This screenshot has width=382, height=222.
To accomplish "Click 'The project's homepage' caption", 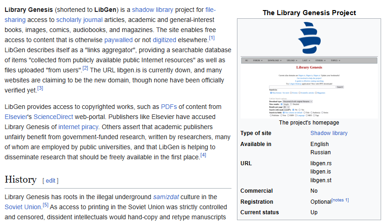I will 309,123.
